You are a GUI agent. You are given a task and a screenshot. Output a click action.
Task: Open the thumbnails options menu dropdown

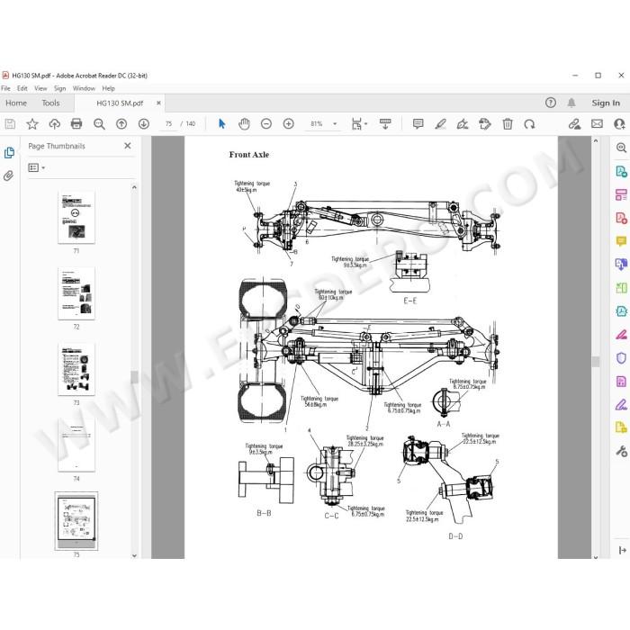[37, 167]
